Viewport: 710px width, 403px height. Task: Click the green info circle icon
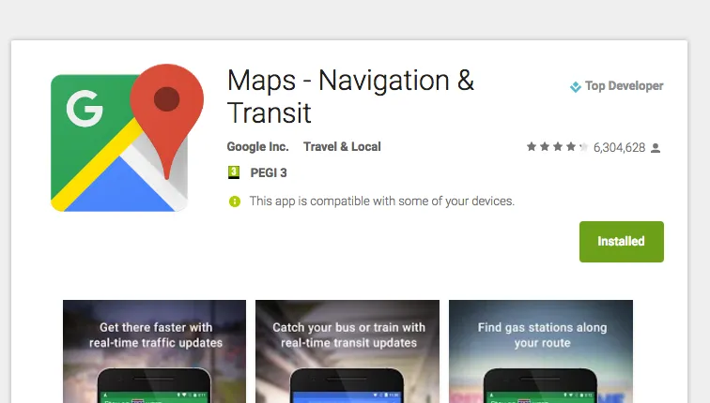coord(235,201)
